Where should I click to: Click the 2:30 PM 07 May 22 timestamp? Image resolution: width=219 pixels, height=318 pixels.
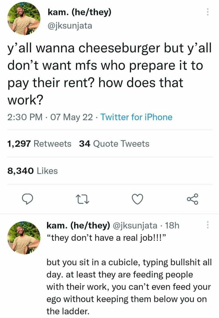click(50, 117)
